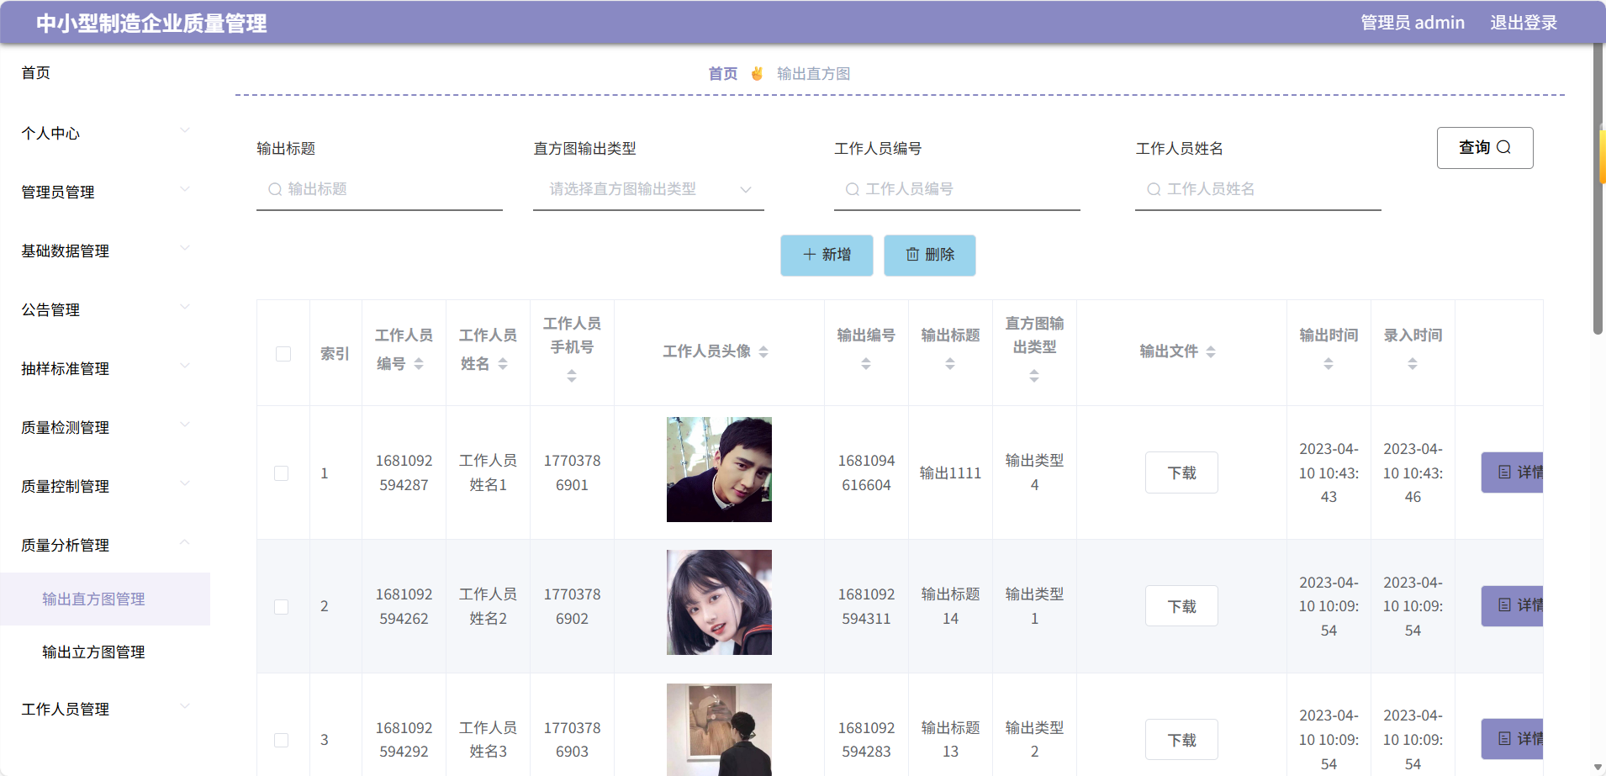Expand the 基础数据管理 sidebar menu
Viewport: 1606px width, 776px height.
[105, 251]
